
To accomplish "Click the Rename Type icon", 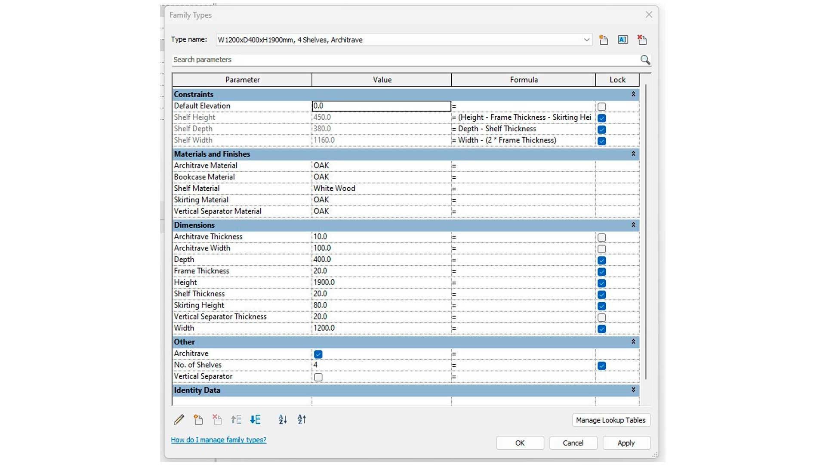I will pos(623,40).
